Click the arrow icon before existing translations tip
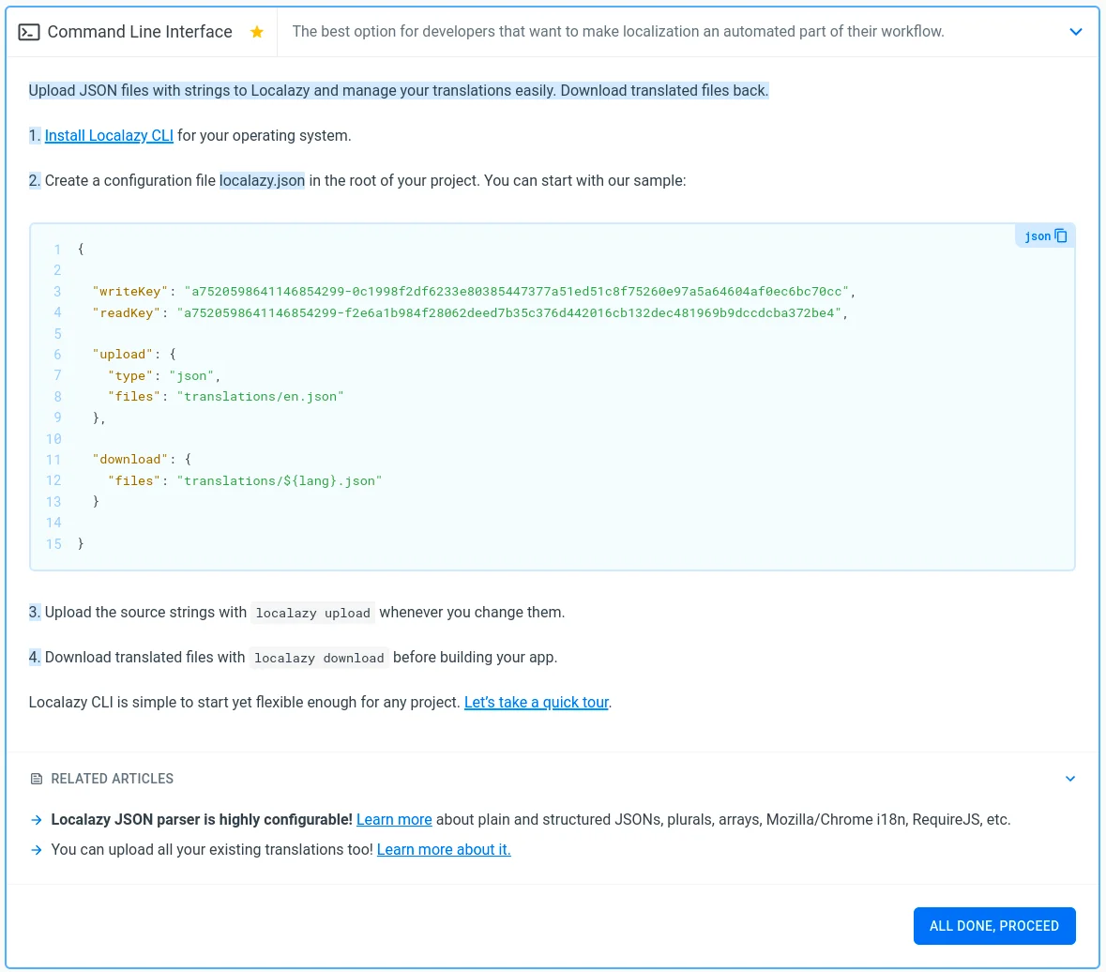Viewport: 1106px width, 972px height. 37,850
